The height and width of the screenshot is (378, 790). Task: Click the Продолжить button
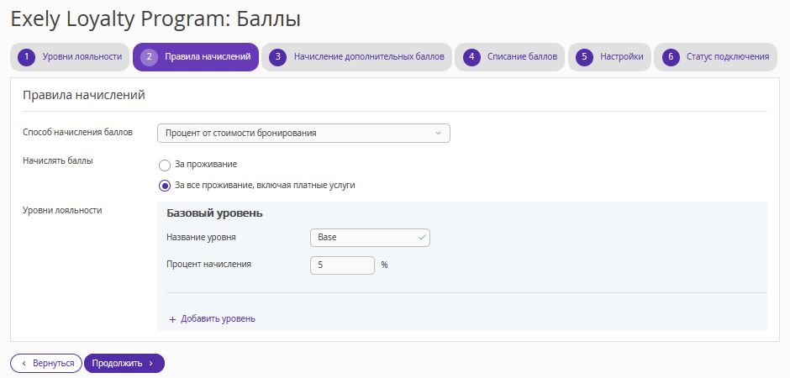[x=124, y=364]
